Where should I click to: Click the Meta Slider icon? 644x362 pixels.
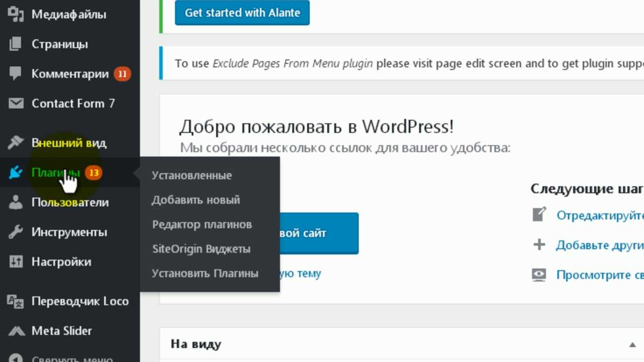click(x=16, y=331)
